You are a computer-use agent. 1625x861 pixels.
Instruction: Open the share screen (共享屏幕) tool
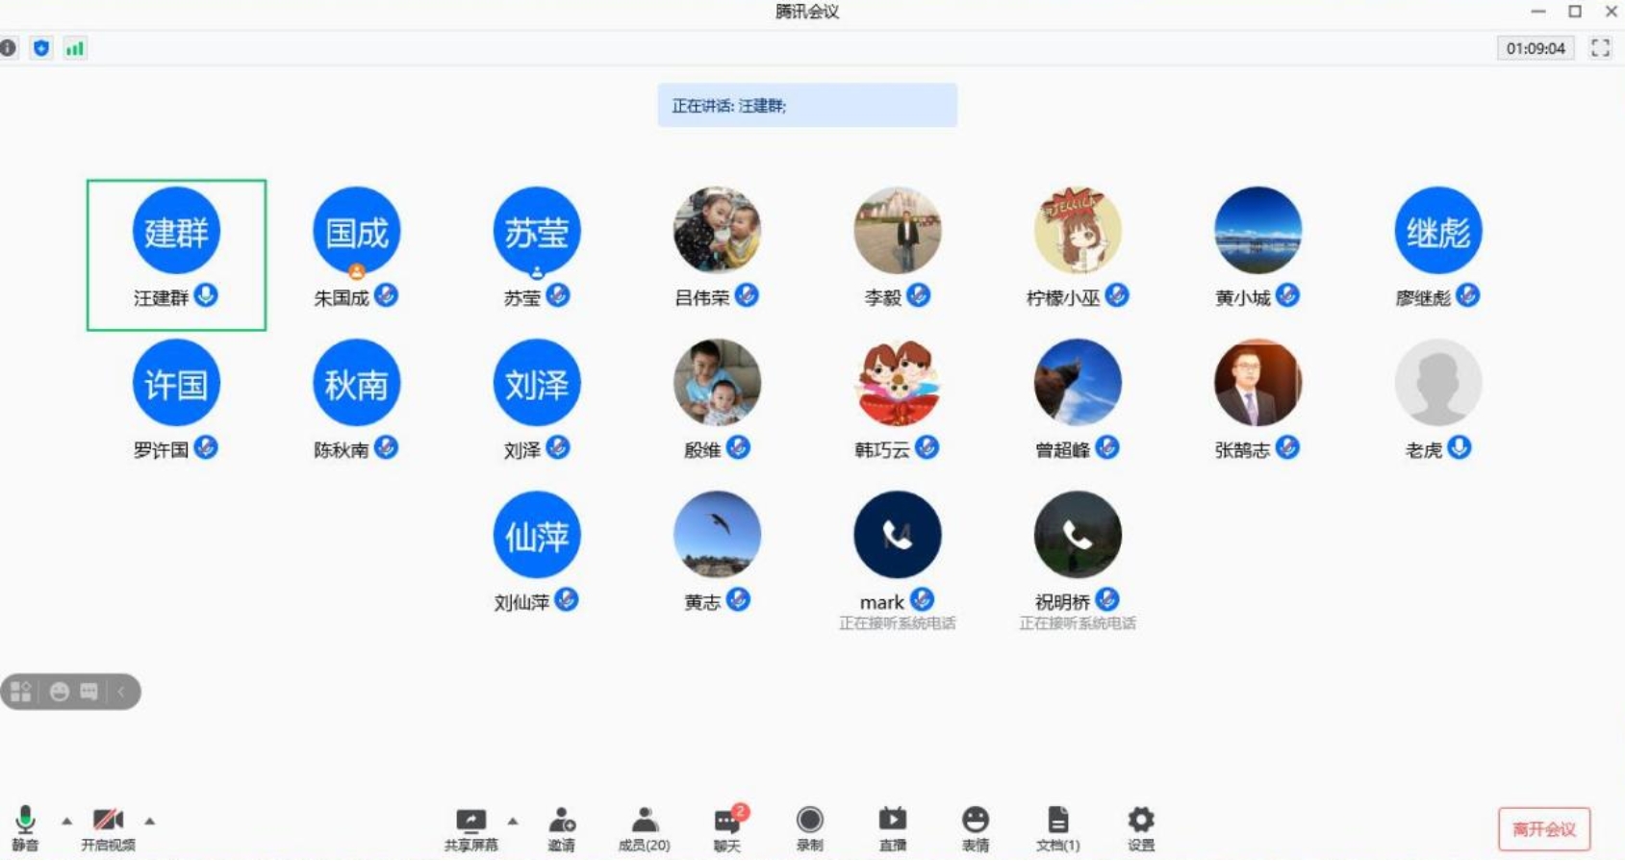click(470, 826)
